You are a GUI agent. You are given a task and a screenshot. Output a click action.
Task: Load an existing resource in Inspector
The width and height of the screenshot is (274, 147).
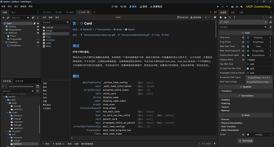tap(226, 17)
